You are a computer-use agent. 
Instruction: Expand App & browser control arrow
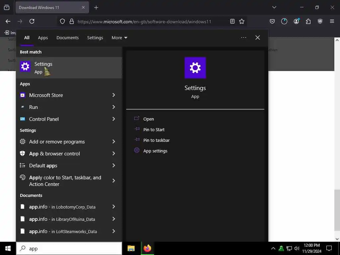114,154
